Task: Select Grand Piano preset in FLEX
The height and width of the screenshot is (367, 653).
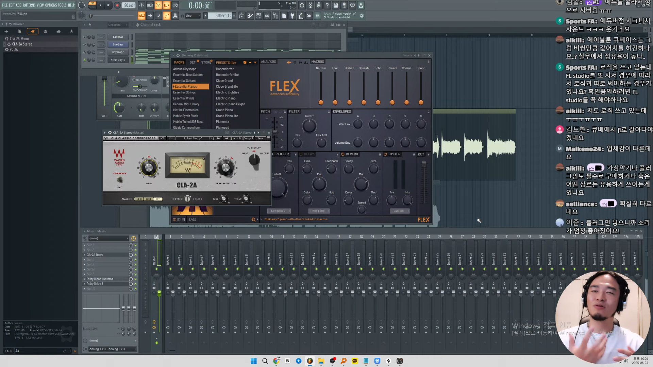Action: click(x=224, y=110)
